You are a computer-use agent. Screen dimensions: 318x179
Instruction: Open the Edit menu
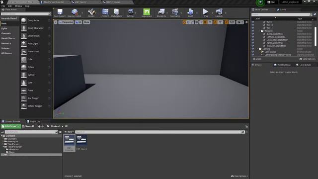click(10, 6)
